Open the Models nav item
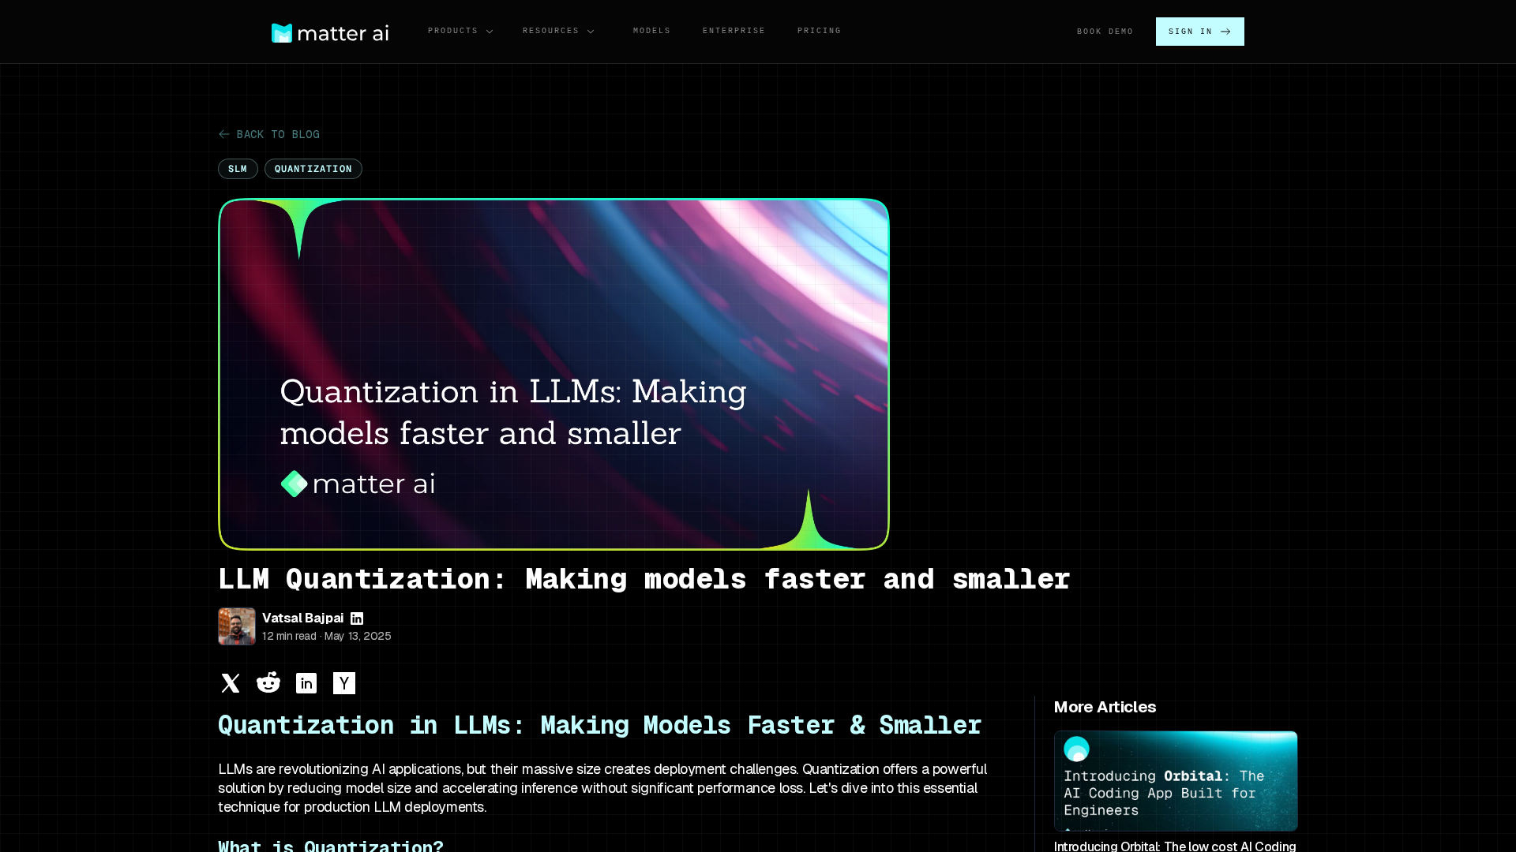The image size is (1516, 852). tap(651, 31)
